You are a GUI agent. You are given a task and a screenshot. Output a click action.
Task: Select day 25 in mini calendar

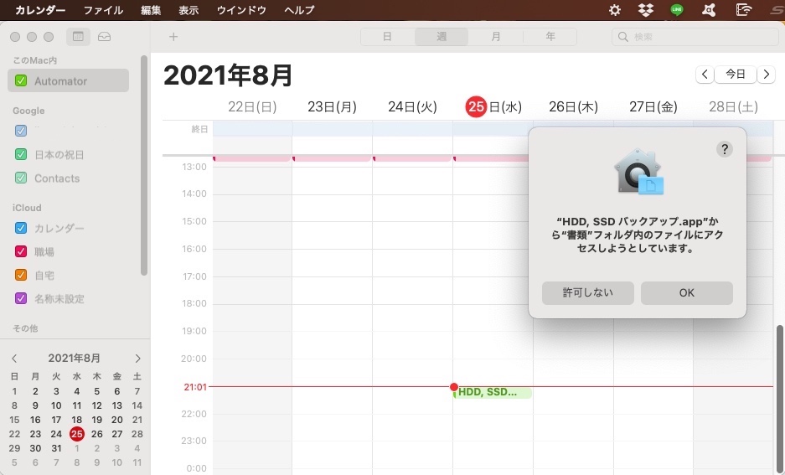pos(76,434)
